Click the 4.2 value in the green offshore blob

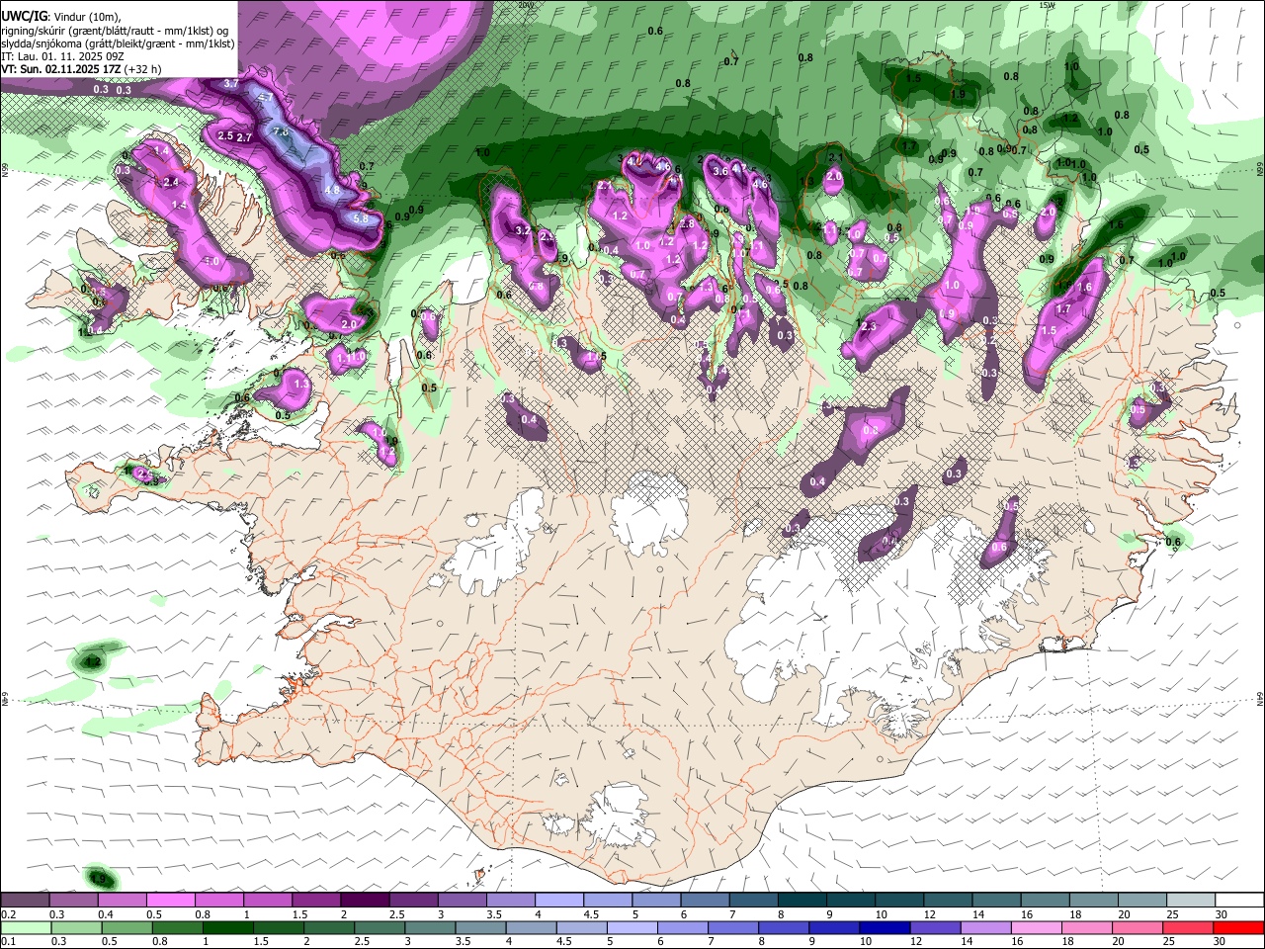tap(94, 660)
